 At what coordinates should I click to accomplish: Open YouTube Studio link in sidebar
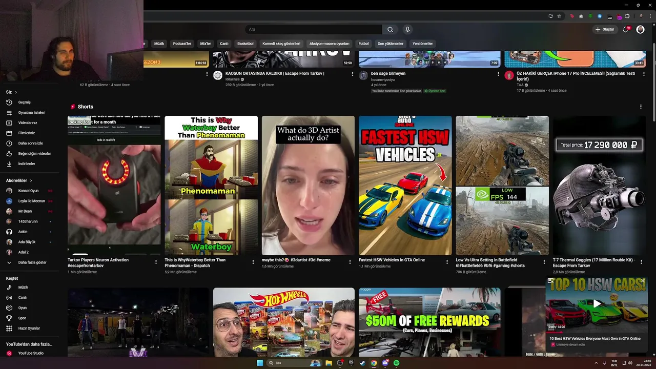(x=31, y=353)
